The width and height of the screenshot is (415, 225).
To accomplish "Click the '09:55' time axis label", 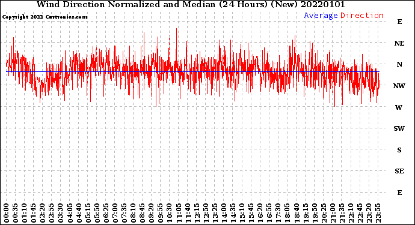I will point(161,213).
